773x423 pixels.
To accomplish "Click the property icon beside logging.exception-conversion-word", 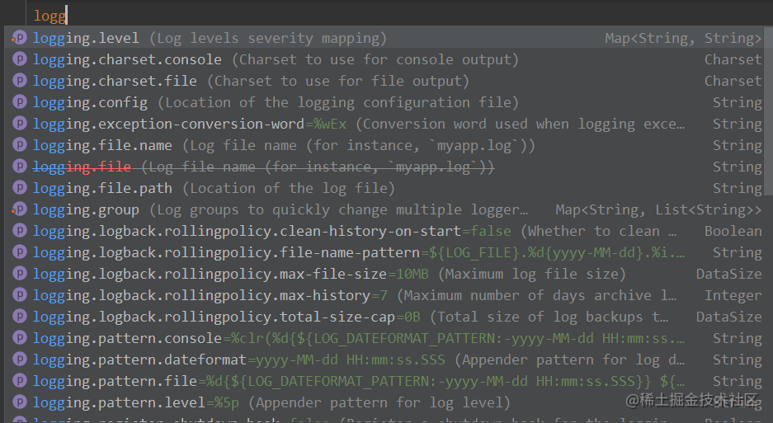I will tap(19, 123).
